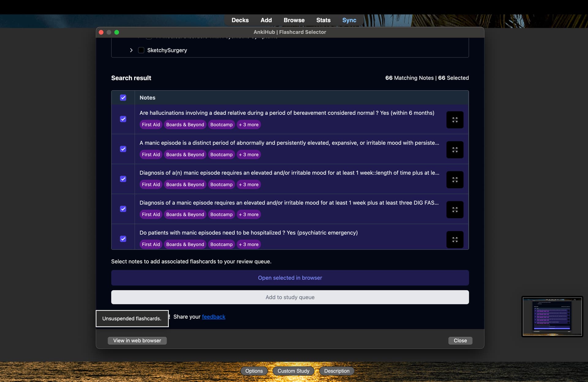Image resolution: width=588 pixels, height=382 pixels.
Task: Expand the manic episode definition note
Action: [455, 150]
